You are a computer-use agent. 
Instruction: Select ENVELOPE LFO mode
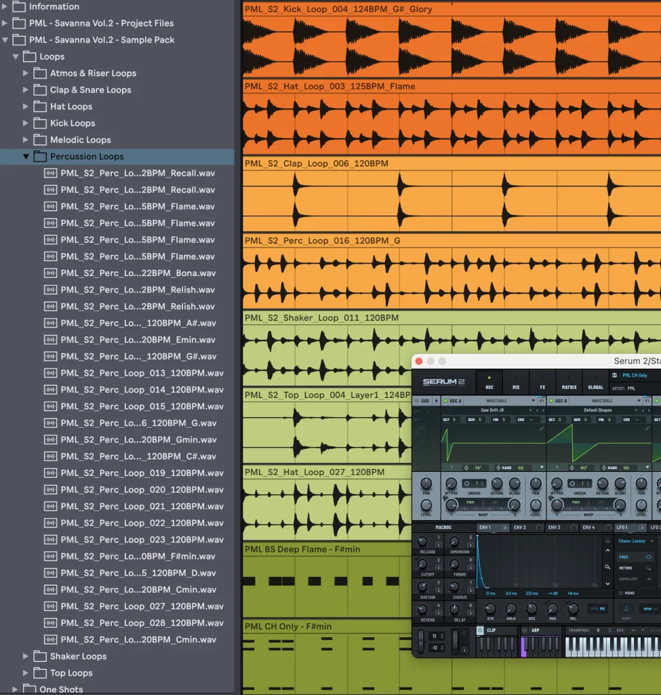pyautogui.click(x=635, y=579)
